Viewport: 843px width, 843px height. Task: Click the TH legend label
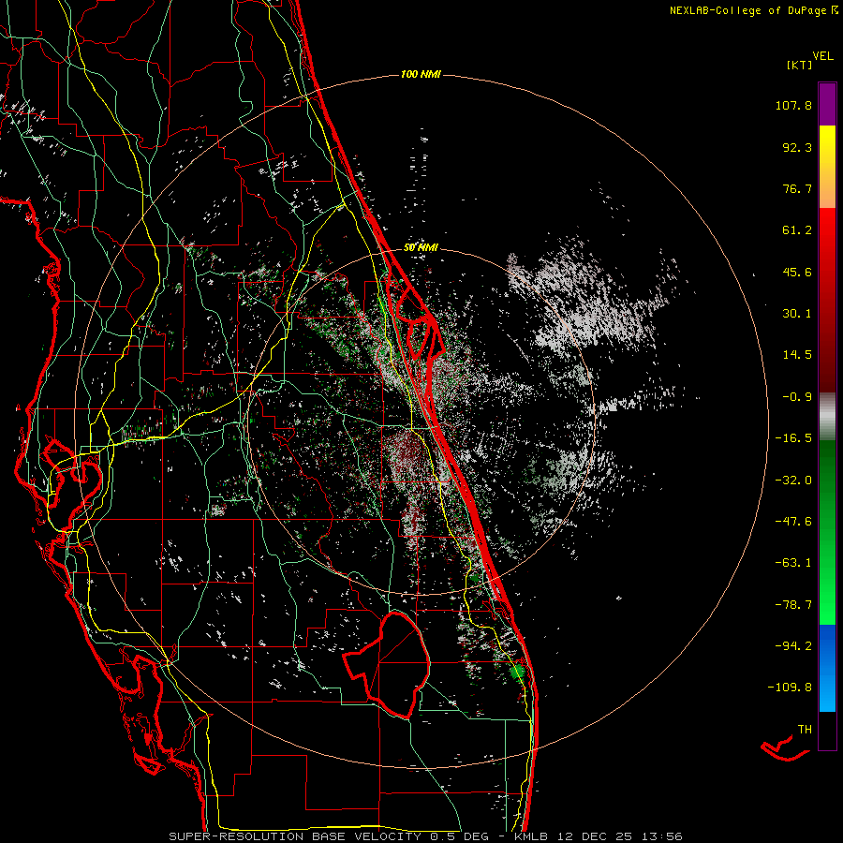coord(805,730)
